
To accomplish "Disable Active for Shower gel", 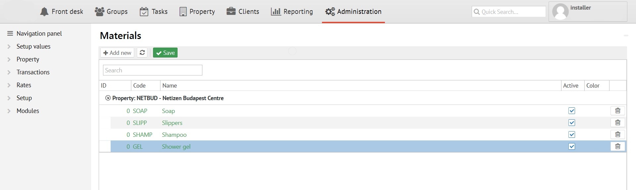I will click(572, 146).
